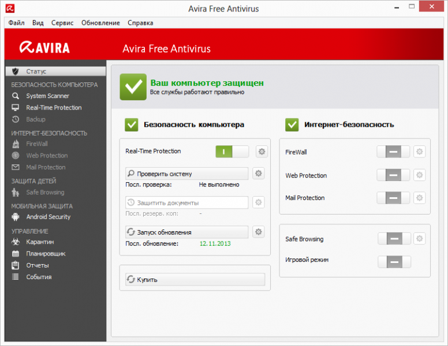The image size is (448, 346).
Task: Click the Все службы работают правильно text
Action: click(197, 92)
